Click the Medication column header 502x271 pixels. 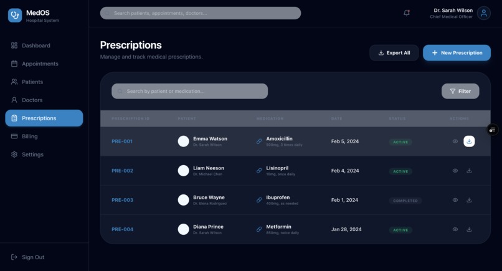(x=270, y=118)
